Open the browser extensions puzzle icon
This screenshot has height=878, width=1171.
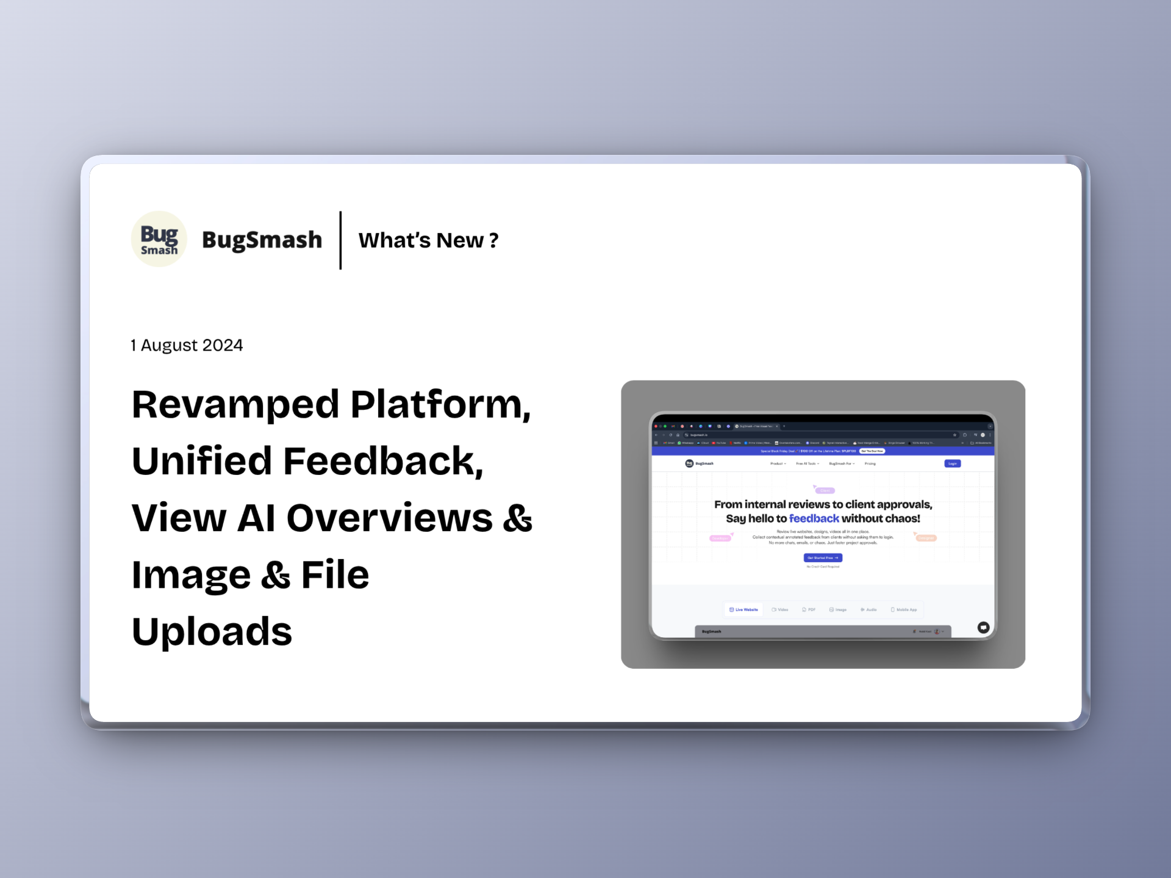tap(965, 435)
